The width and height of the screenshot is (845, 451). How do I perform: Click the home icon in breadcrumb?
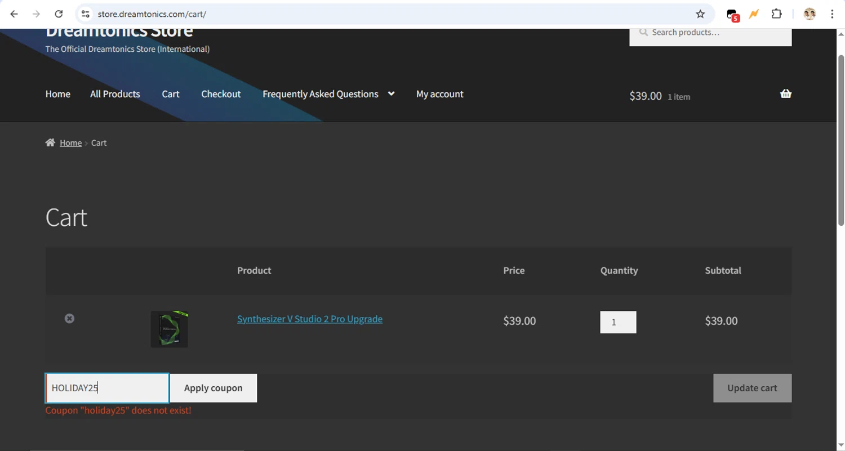pos(50,142)
